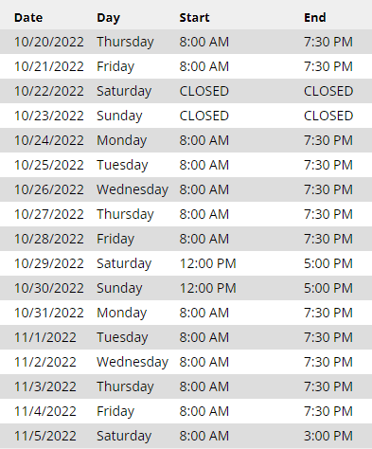This screenshot has width=372, height=449.
Task: Click CLOSED start cell for 10/23/2022
Action: point(204,116)
